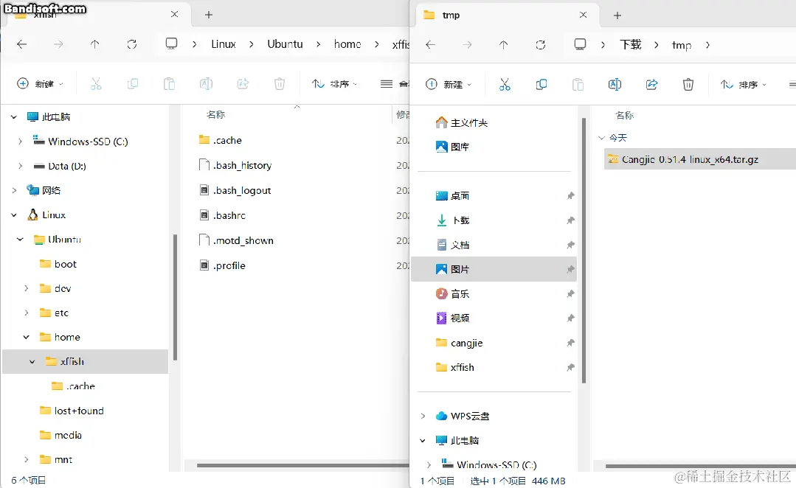Copy the selected file in tmp window

[x=541, y=84]
